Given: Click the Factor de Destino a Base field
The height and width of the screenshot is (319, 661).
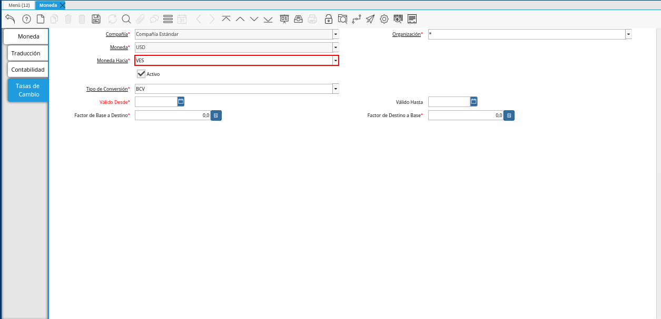Looking at the screenshot, I should [466, 115].
